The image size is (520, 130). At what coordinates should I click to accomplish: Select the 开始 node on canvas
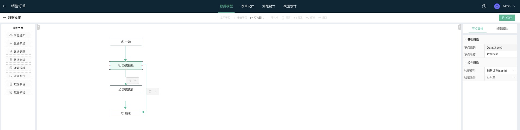click(126, 42)
